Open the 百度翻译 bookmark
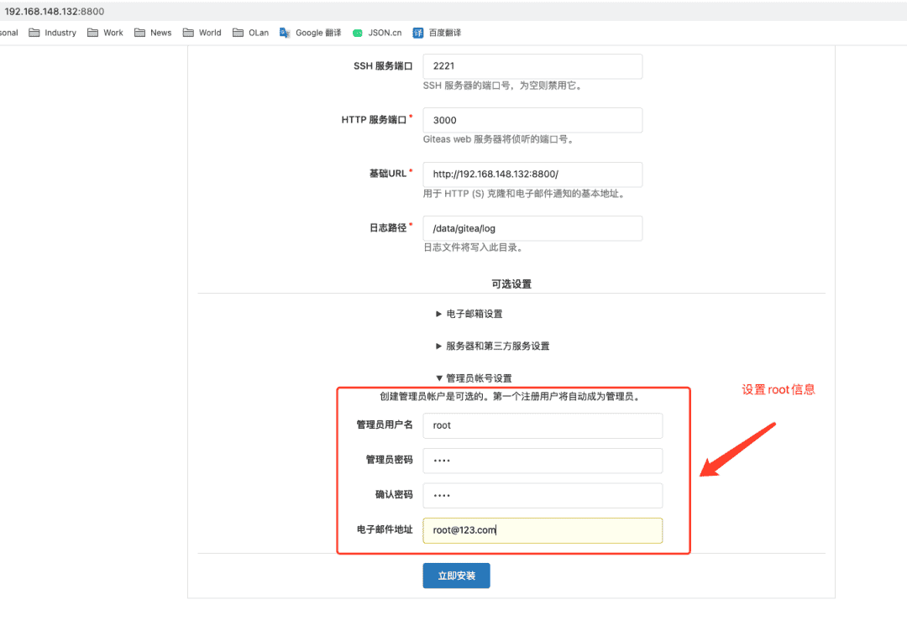The height and width of the screenshot is (620, 907). 437,33
